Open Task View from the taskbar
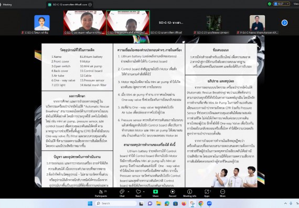299x208 pixels. (141, 204)
